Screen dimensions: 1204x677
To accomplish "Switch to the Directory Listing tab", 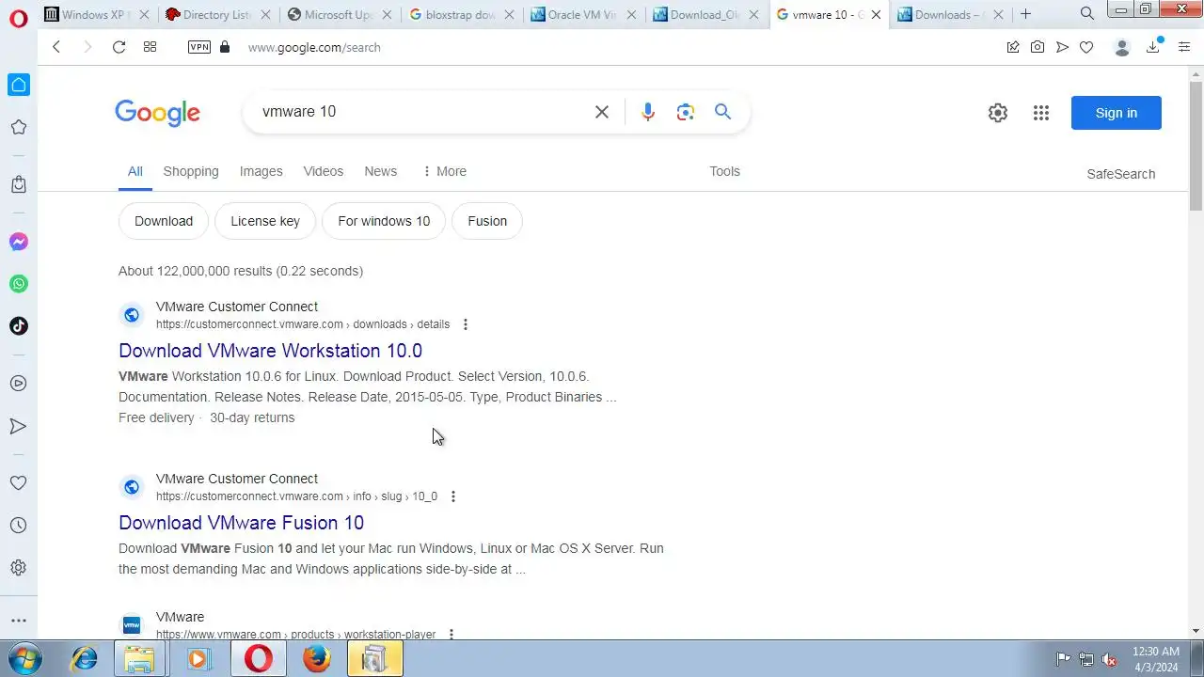I will point(217,14).
